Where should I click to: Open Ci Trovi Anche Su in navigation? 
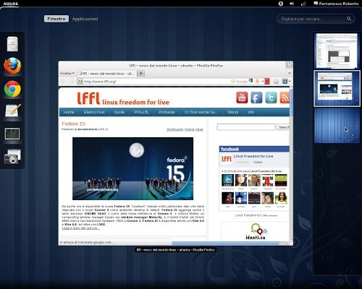click(201, 112)
